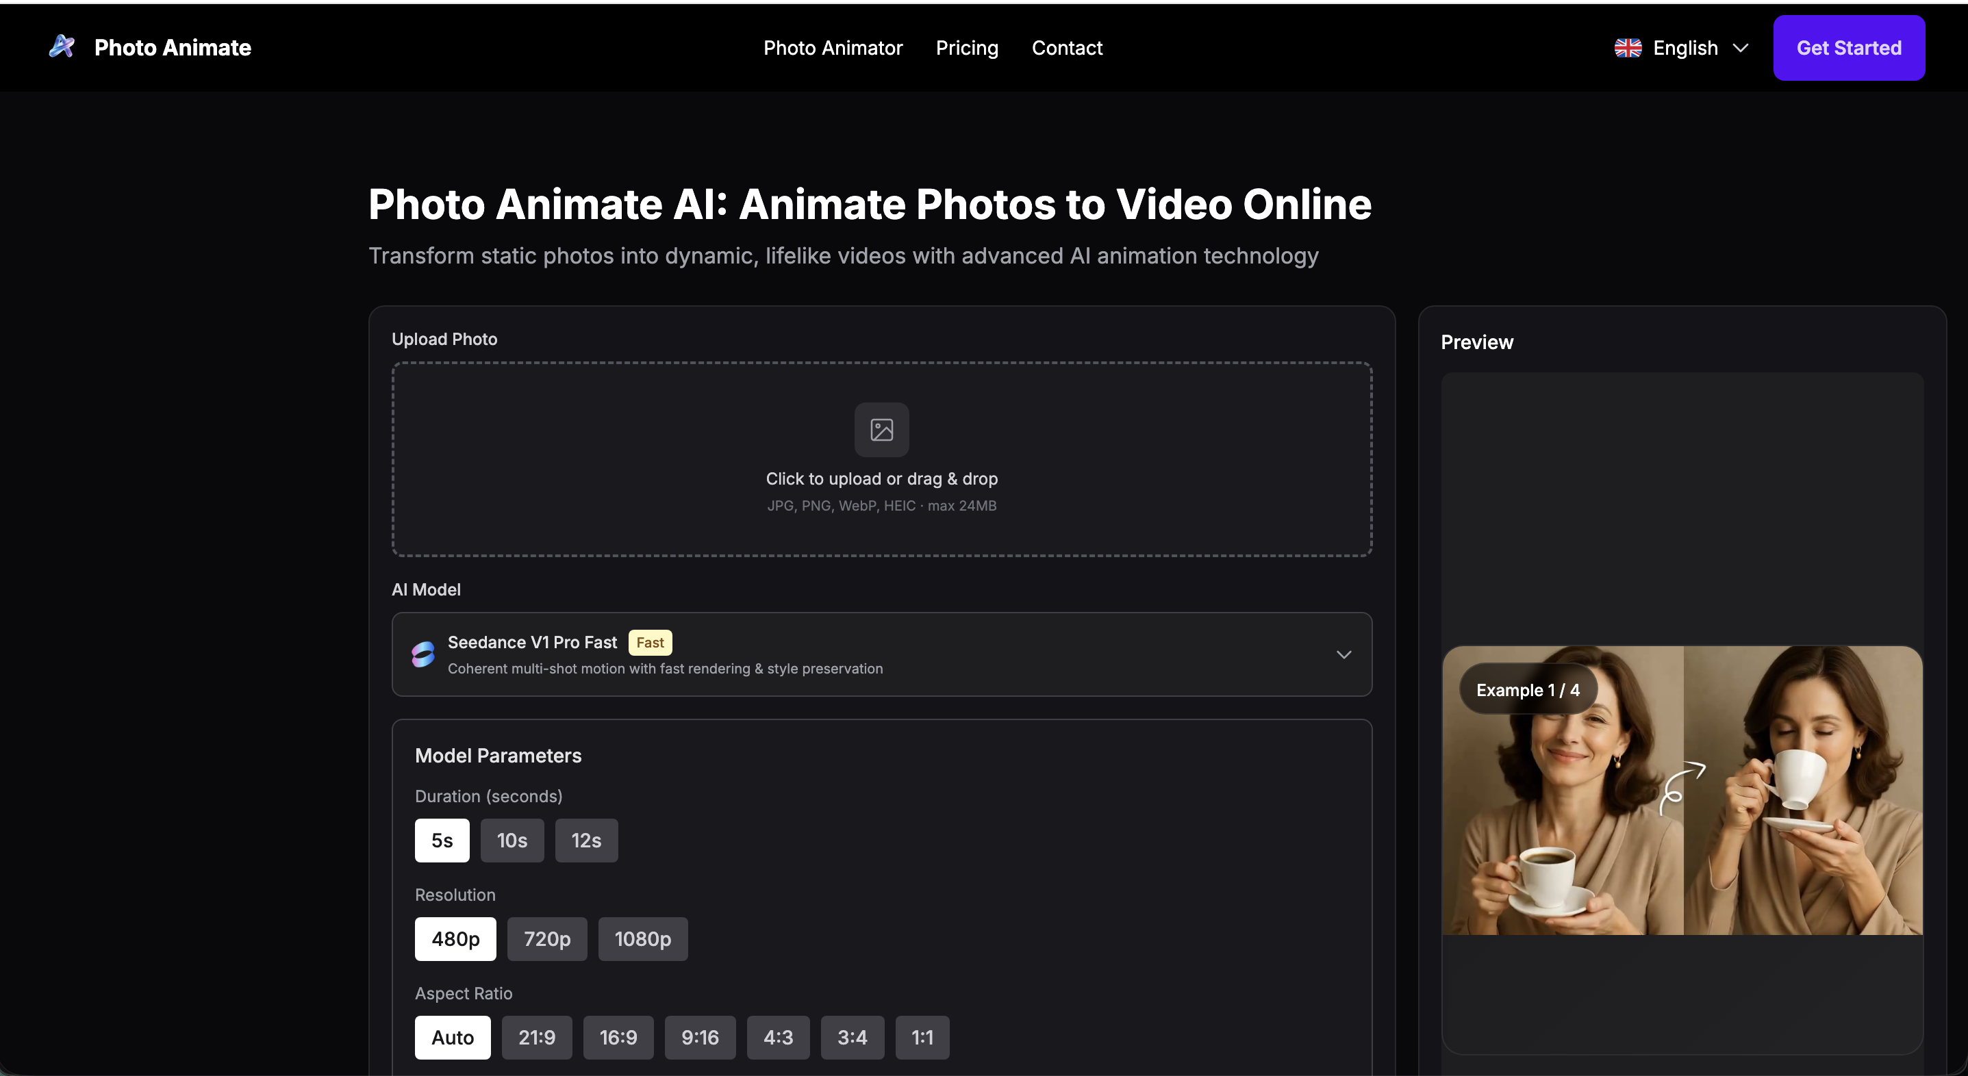Set aspect ratio to Auto

(452, 1037)
